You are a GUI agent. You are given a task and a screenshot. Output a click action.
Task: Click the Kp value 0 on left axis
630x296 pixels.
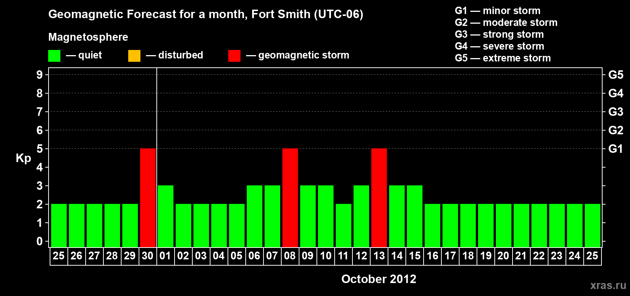click(x=40, y=241)
